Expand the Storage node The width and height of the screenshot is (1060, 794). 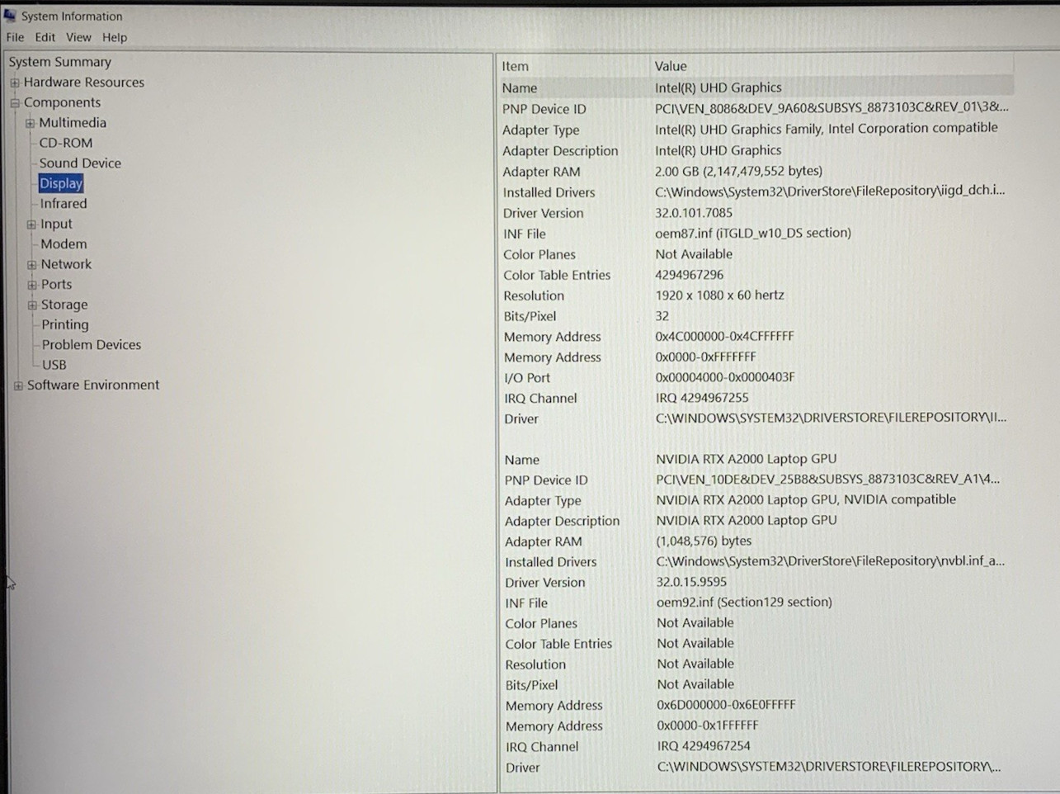pyautogui.click(x=33, y=305)
